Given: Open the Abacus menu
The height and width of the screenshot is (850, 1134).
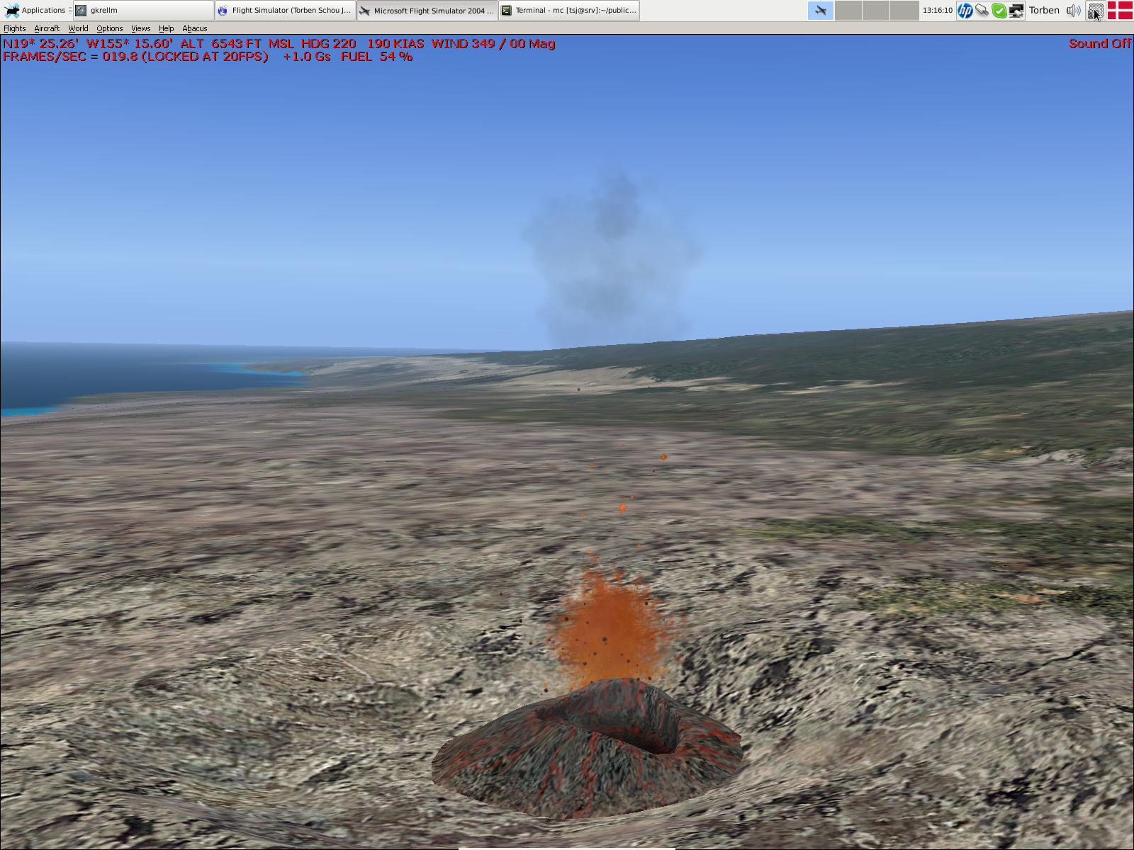Looking at the screenshot, I should click(195, 28).
